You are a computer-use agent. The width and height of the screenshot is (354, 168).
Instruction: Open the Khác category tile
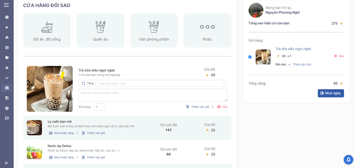pyautogui.click(x=207, y=30)
